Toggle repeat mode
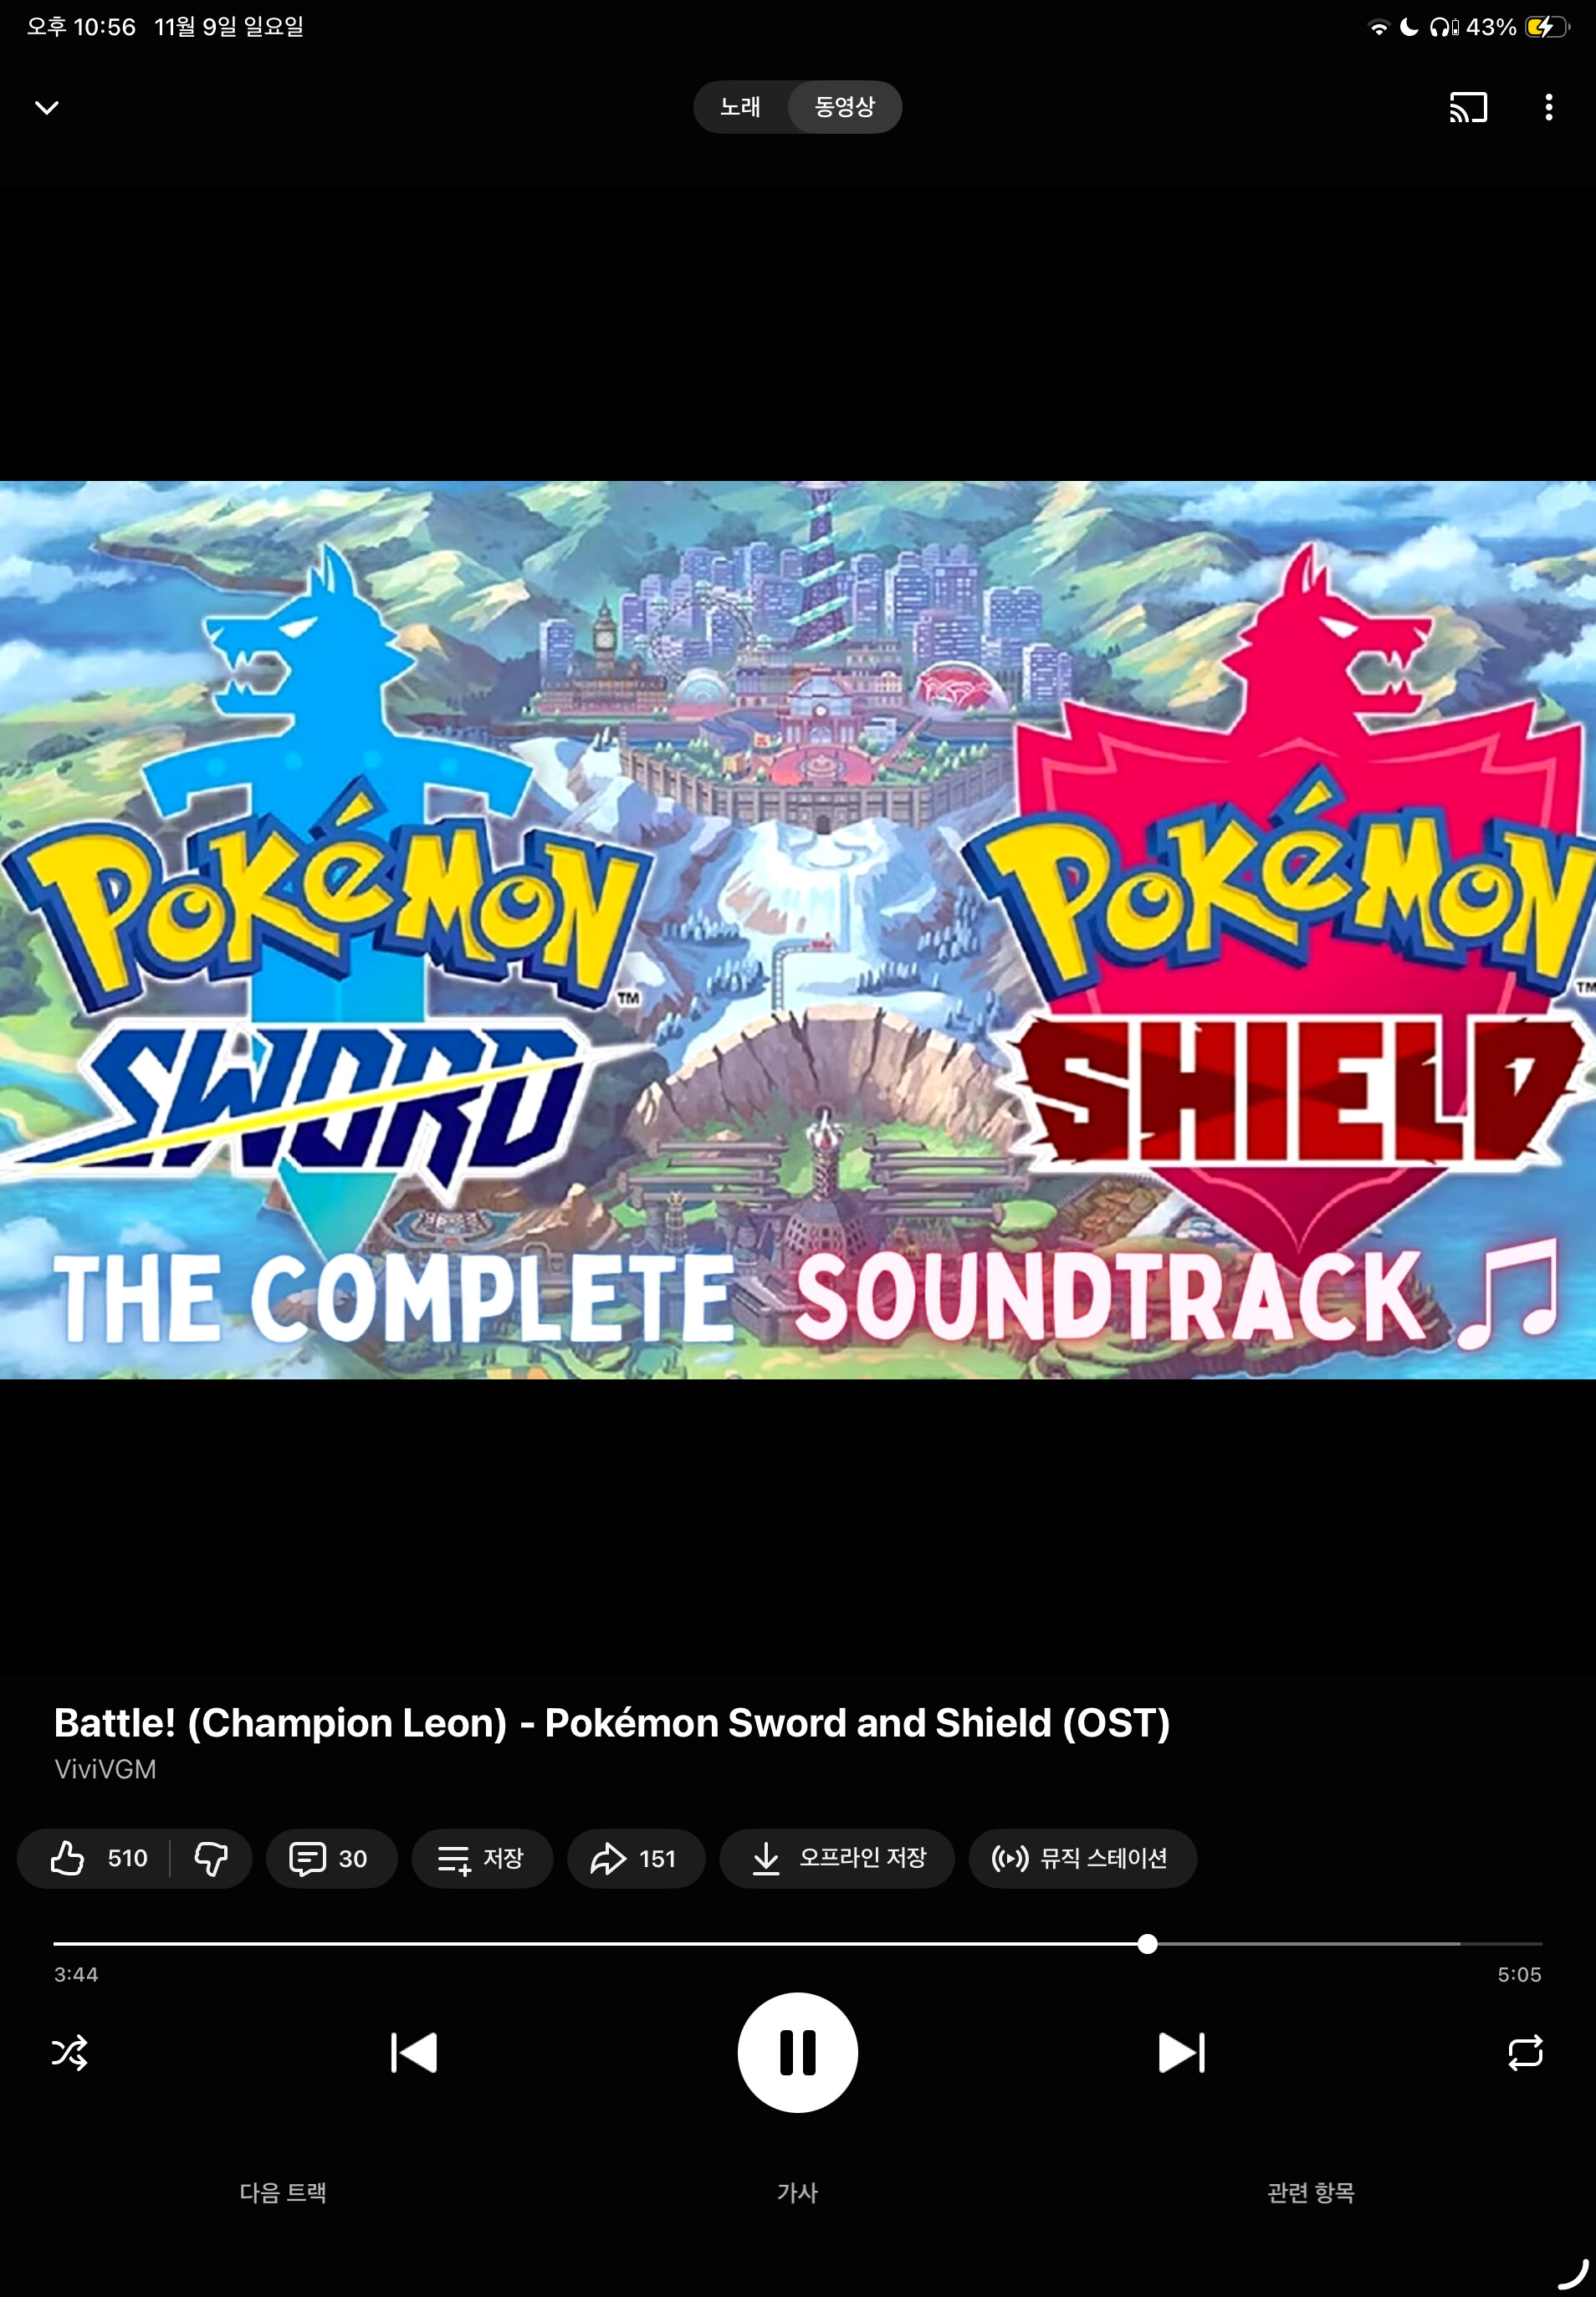The height and width of the screenshot is (2297, 1596). click(1525, 2052)
